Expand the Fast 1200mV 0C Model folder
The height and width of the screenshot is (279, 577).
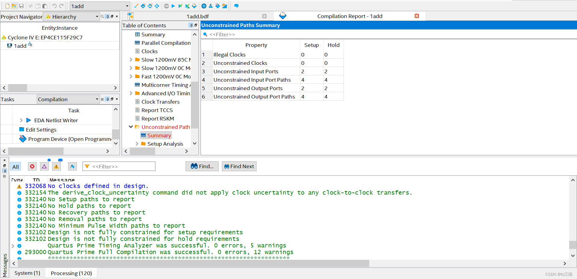(131, 77)
